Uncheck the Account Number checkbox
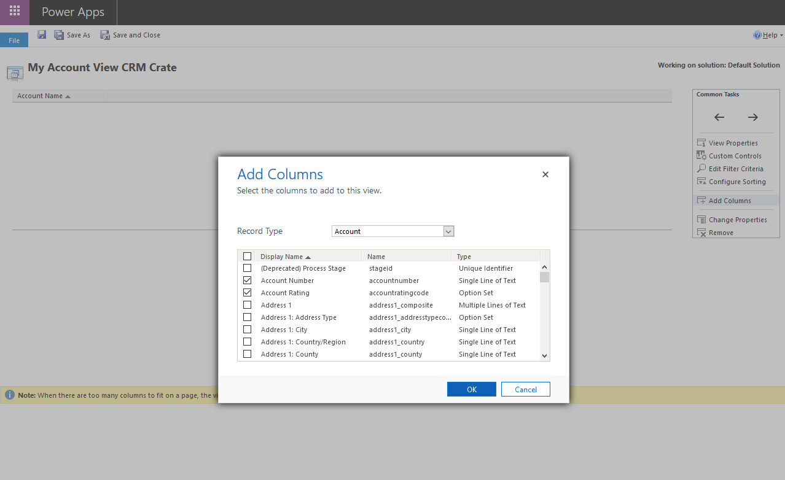The height and width of the screenshot is (480, 785). click(x=247, y=280)
